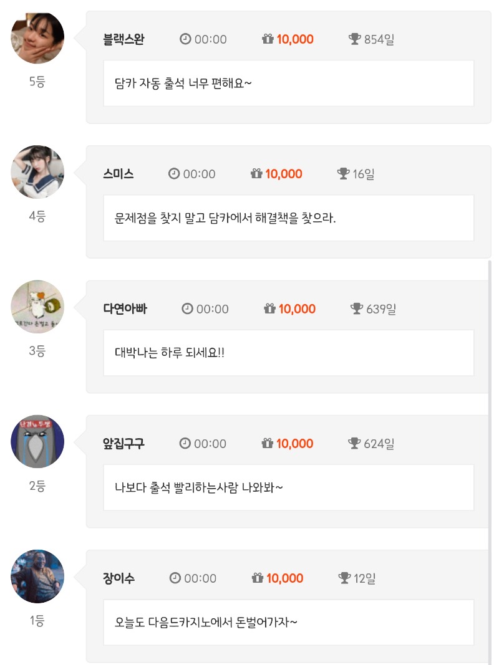Click 앞집구구's avatar image
This screenshot has width=499, height=665.
tap(37, 441)
